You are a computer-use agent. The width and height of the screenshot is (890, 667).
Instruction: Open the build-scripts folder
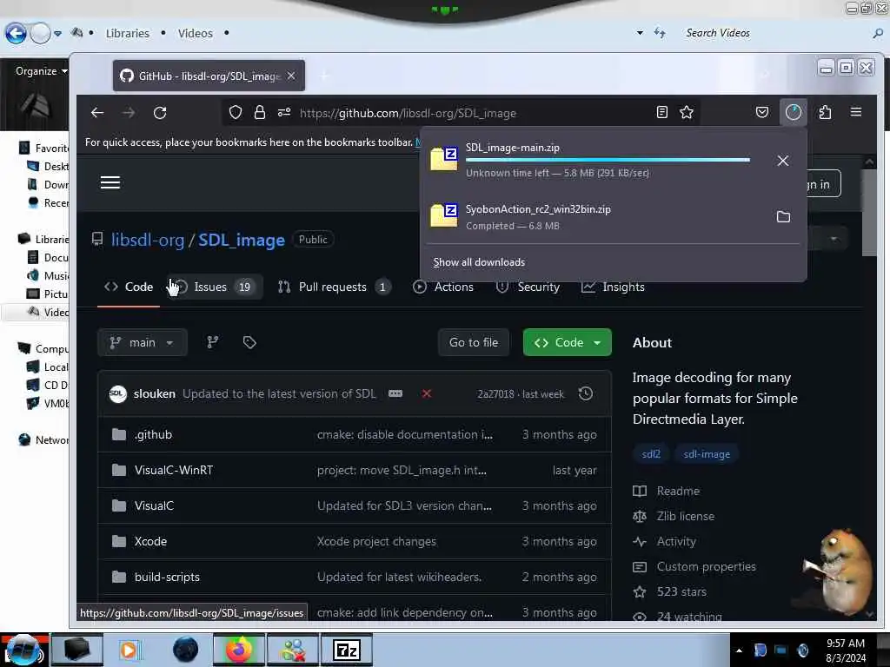coord(167,577)
